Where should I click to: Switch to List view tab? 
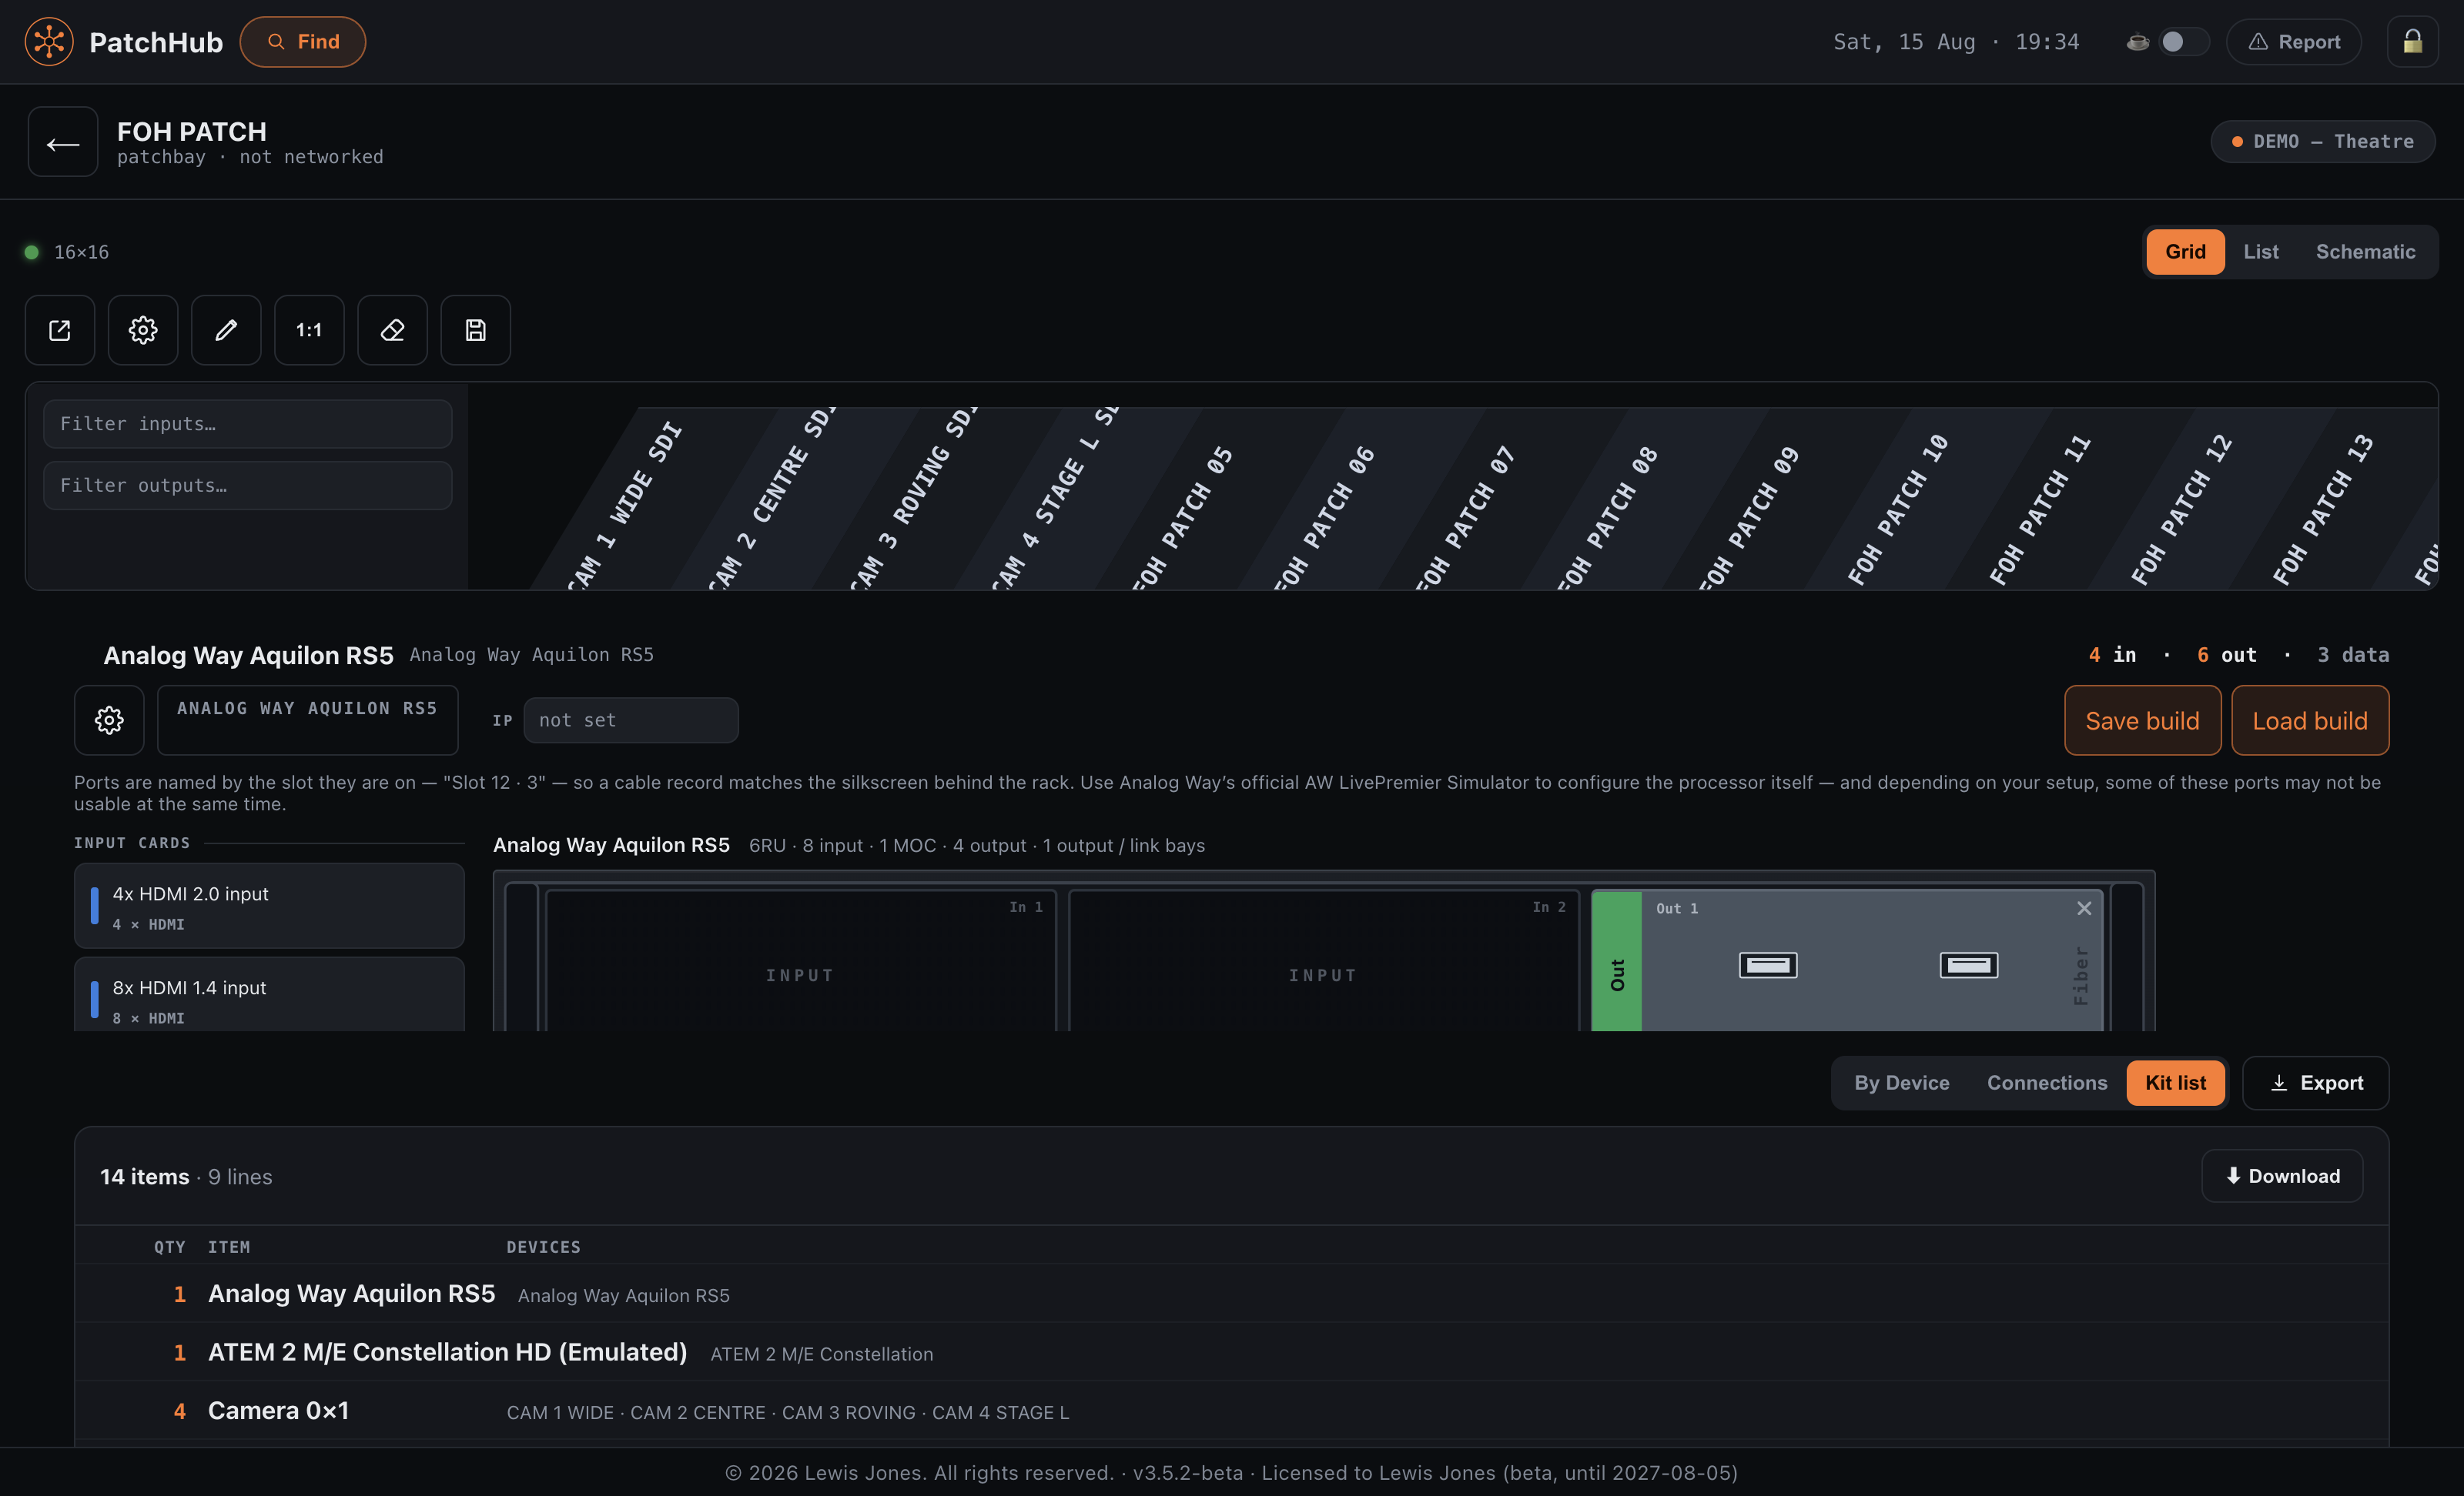coord(2261,252)
